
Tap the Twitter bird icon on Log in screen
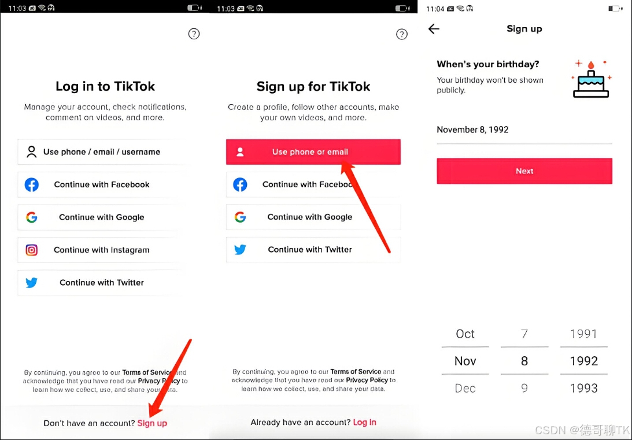[31, 283]
